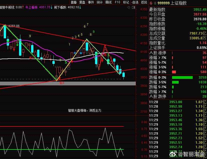
Task: Click the 11:28 tick at 3953.00
Action: [178, 102]
